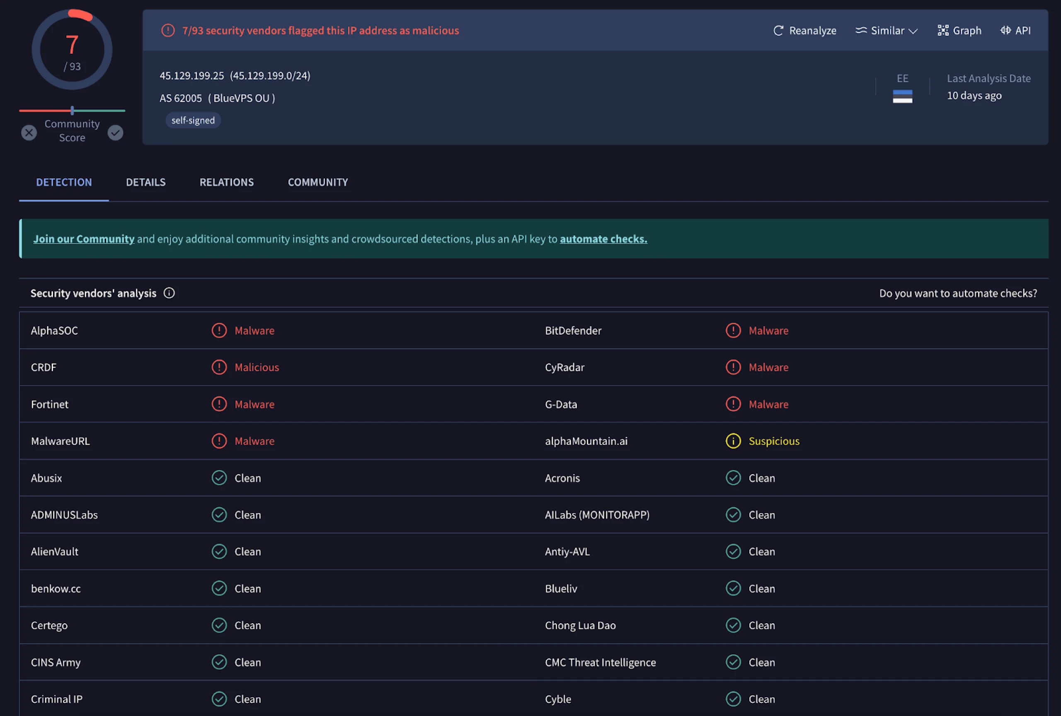Click the CMC Threat Intelligence clean check icon

point(733,662)
